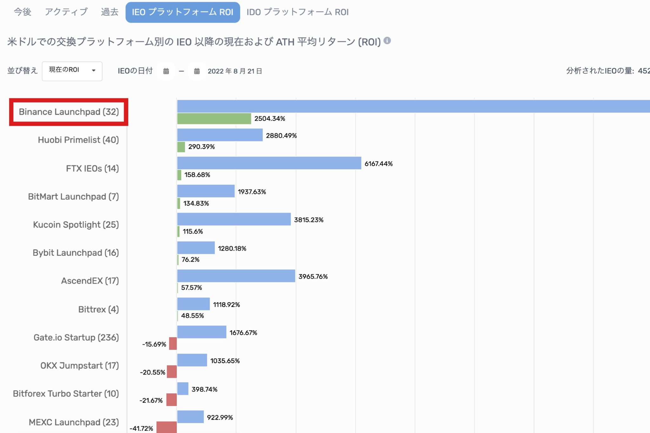Click the 115.6% value for Kucoin
This screenshot has width=650, height=433.
[x=193, y=232]
